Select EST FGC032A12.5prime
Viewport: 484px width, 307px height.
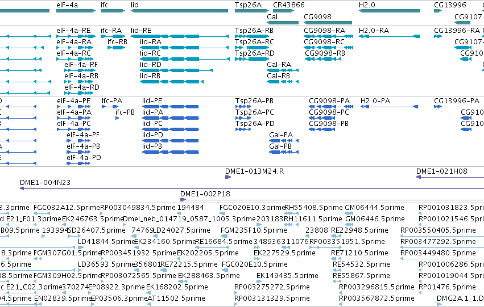[x=67, y=208]
